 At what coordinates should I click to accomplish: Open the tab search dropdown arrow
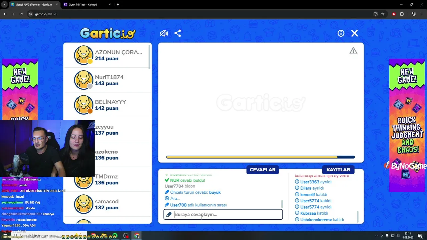click(x=4, y=5)
